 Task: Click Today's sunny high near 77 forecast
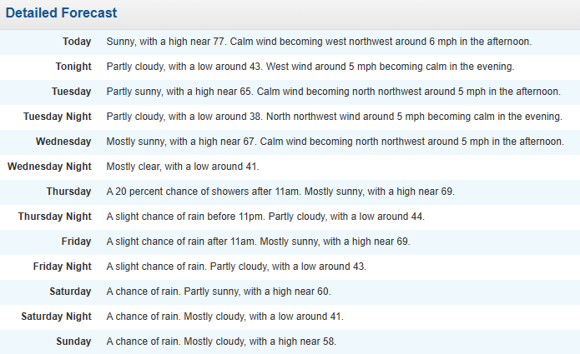pos(319,42)
